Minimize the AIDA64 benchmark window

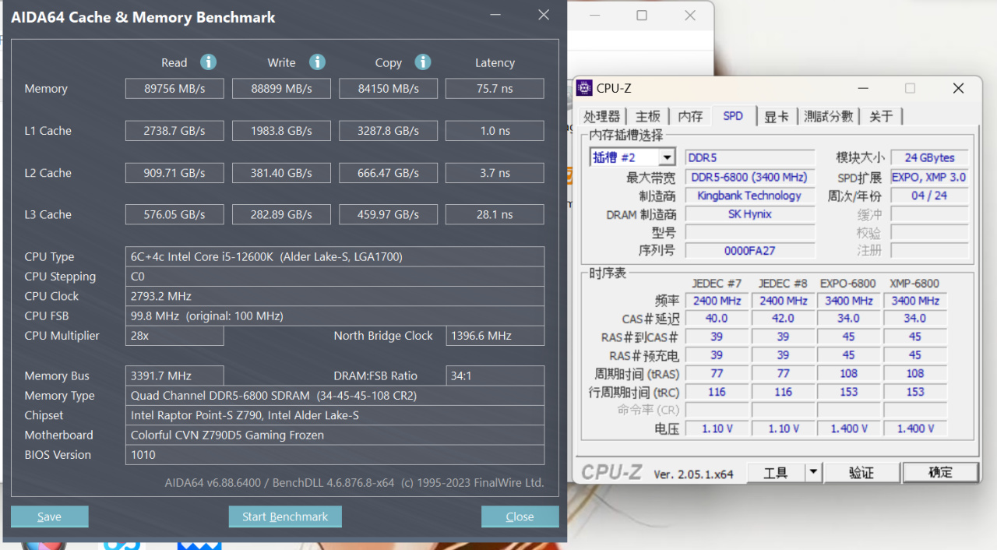click(x=495, y=15)
